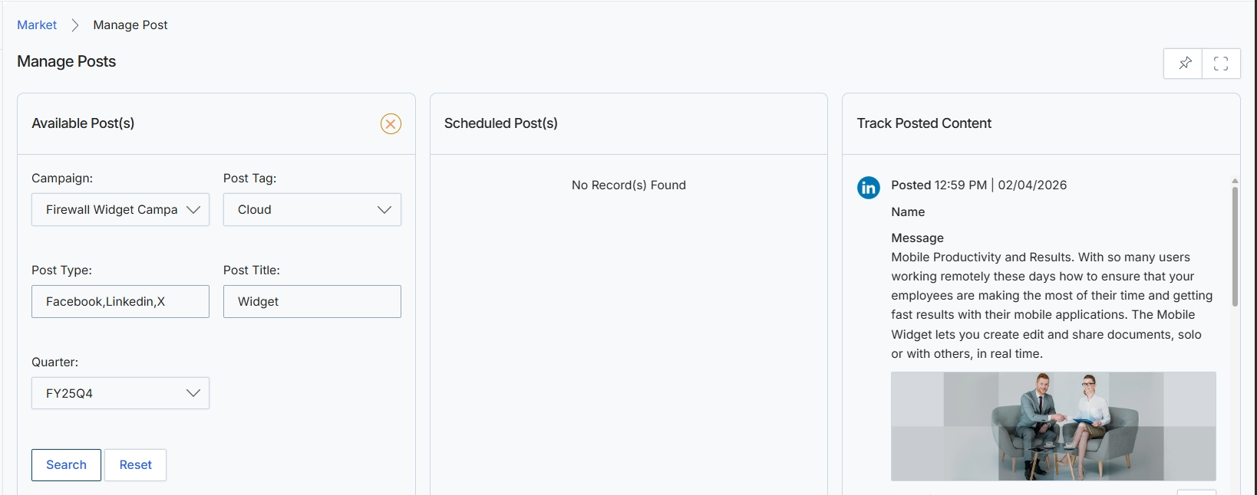Viewport: 1257px width, 495px height.
Task: Click the Reset button
Action: (136, 465)
